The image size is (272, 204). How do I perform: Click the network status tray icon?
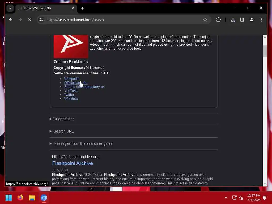[234, 198]
